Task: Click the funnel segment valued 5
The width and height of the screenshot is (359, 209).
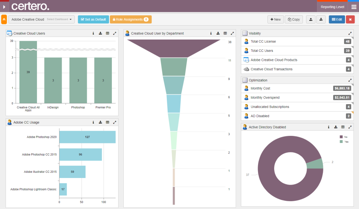Action: (174, 122)
